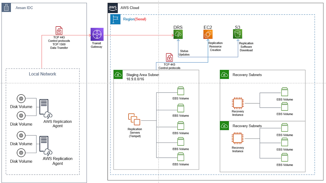The width and height of the screenshot is (326, 183).
Task: Select 'Replication Software Download' text
Action: 246,47
